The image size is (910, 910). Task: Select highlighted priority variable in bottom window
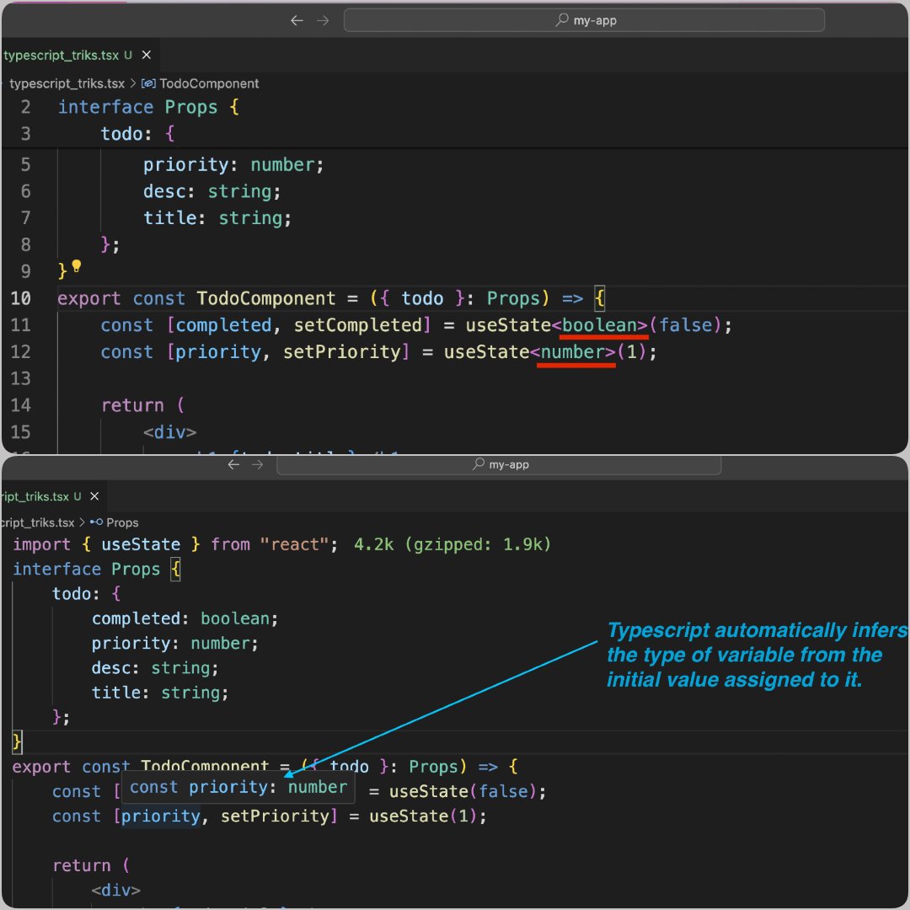[160, 816]
